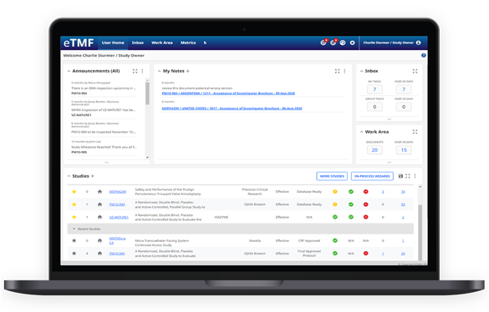Collapse the Announcements panel chevron
Image resolution: width=489 pixels, height=312 pixels.
(69, 71)
